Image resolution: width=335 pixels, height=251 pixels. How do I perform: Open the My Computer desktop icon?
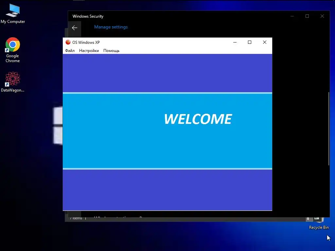(x=13, y=14)
